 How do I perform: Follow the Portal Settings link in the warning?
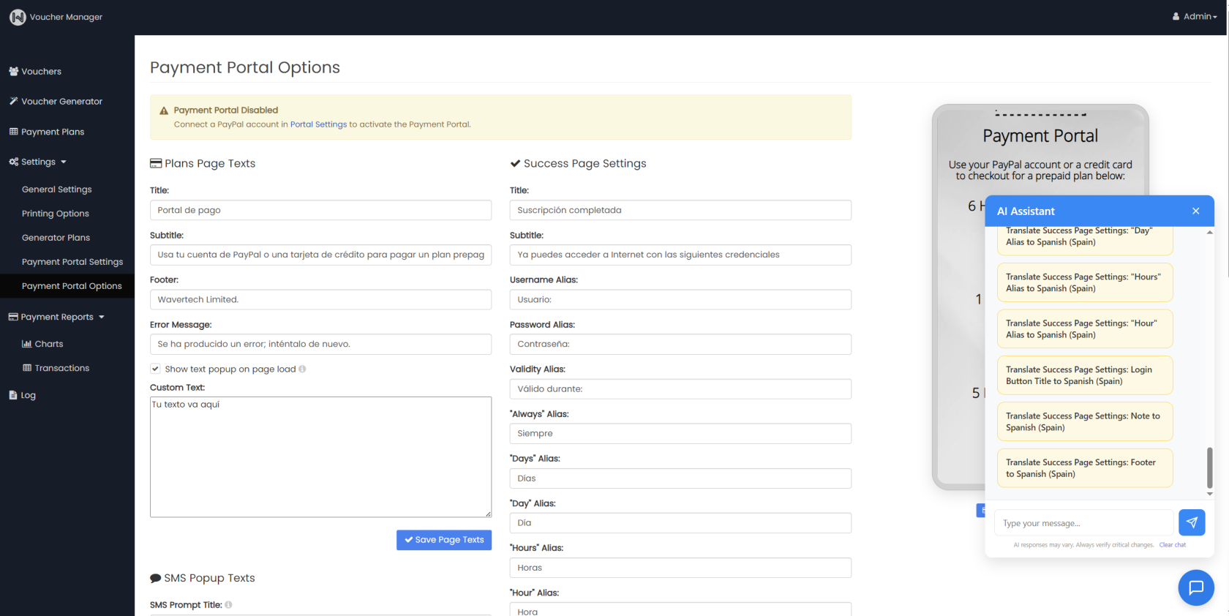pos(318,124)
